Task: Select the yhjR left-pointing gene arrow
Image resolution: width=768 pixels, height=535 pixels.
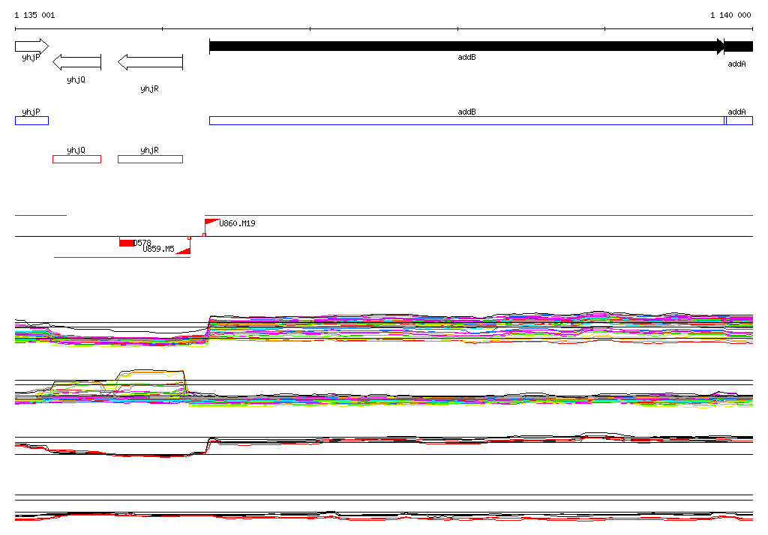Action: (150, 62)
